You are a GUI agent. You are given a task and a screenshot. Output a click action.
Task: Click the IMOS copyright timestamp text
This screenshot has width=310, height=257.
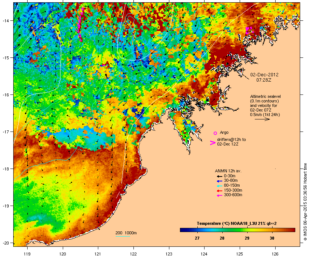[305, 202]
